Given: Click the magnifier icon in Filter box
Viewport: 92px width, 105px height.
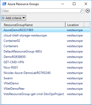Looking at the screenshot, I should (x=82, y=11).
